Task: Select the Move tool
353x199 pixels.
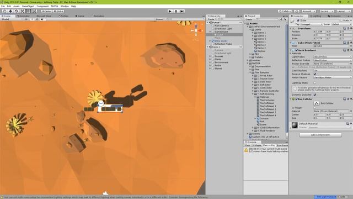Action: pyautogui.click(x=10, y=11)
